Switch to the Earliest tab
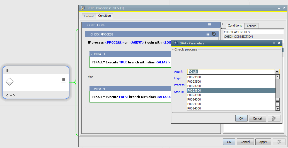The image size is (288, 148). pyautogui.click(x=89, y=16)
